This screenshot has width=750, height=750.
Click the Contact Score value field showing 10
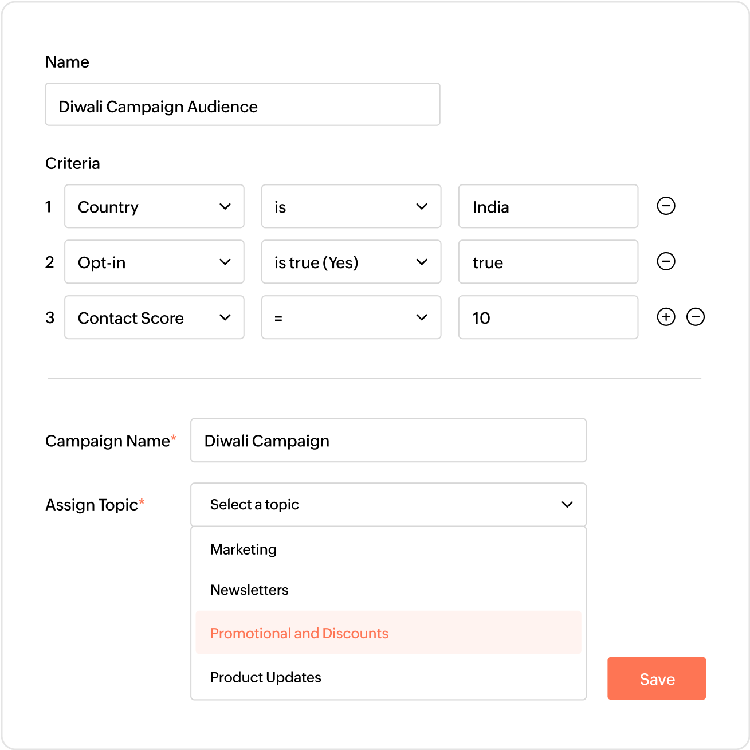pos(548,317)
